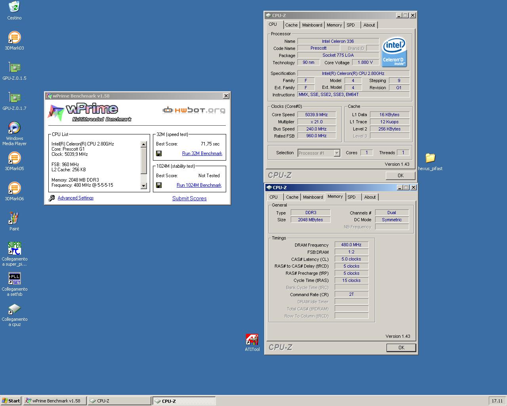
Task: Click the Multiplier x 21.0 field
Action: [316, 122]
